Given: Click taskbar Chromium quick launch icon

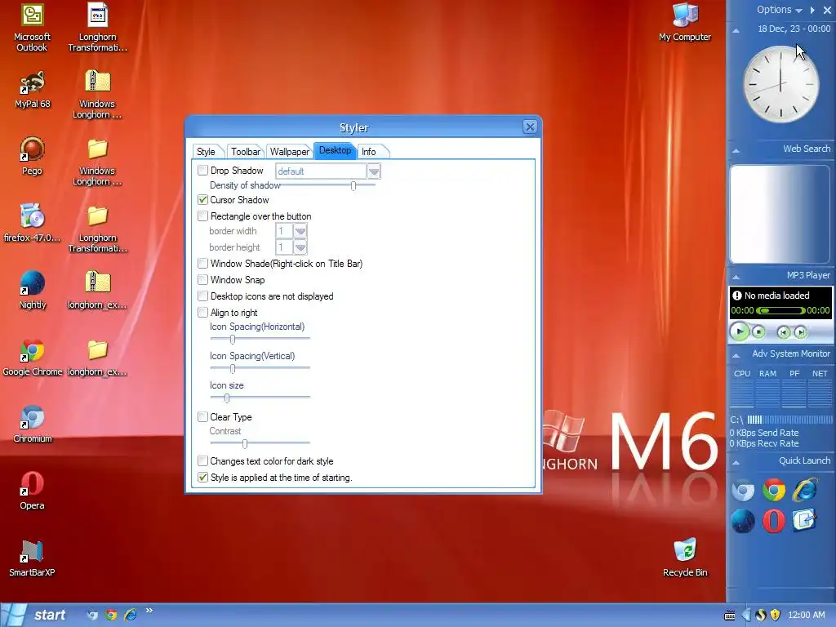Looking at the screenshot, I should pos(92,615).
